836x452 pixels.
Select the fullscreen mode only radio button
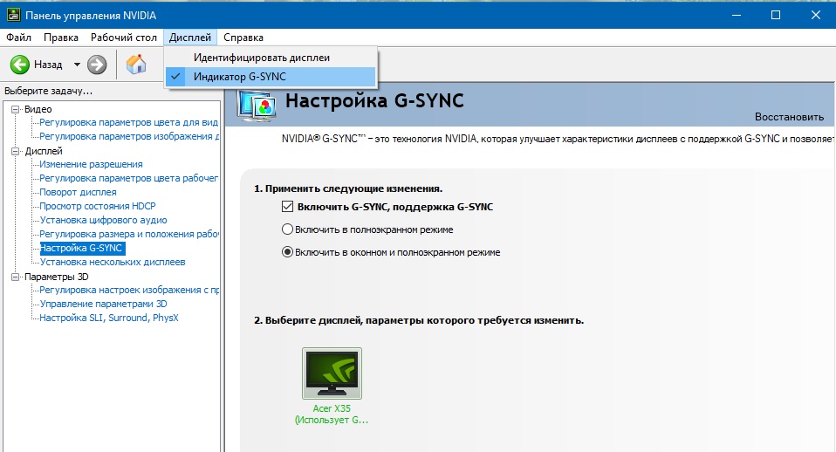287,229
